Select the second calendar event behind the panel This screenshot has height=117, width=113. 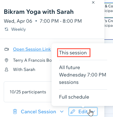(x=109, y=23)
